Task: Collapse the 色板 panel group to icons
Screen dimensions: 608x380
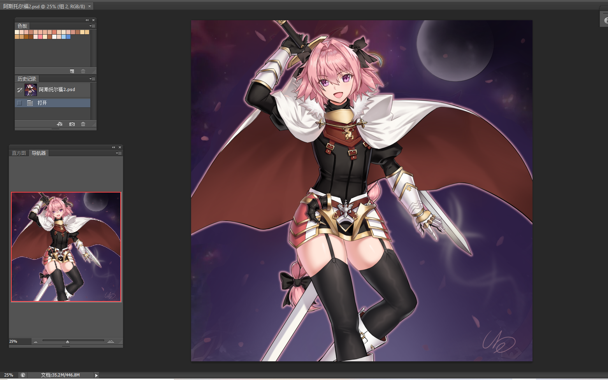Action: [x=87, y=20]
